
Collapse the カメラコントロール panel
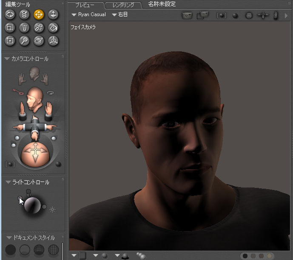[x=7, y=59]
